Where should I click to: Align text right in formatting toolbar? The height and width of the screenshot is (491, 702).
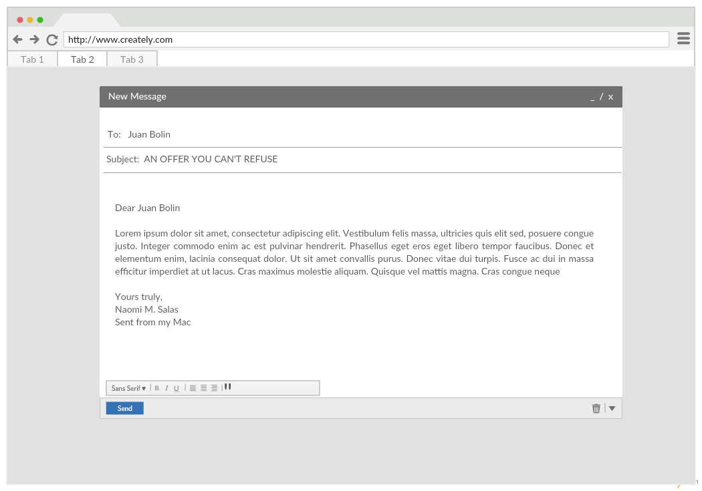pyautogui.click(x=214, y=388)
